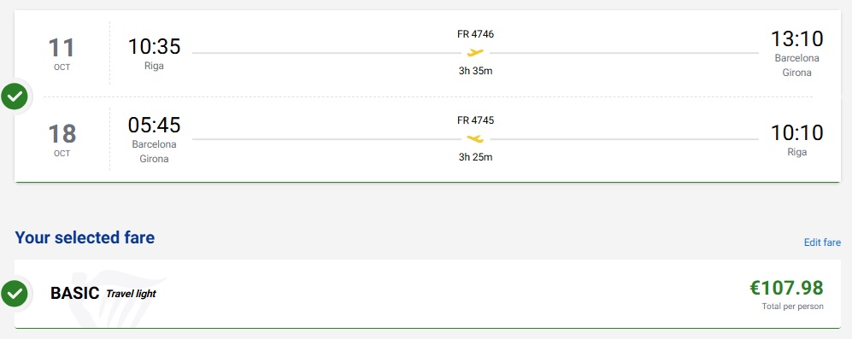Select the 18 OCT return date
This screenshot has width=852, height=339.
pyautogui.click(x=62, y=140)
